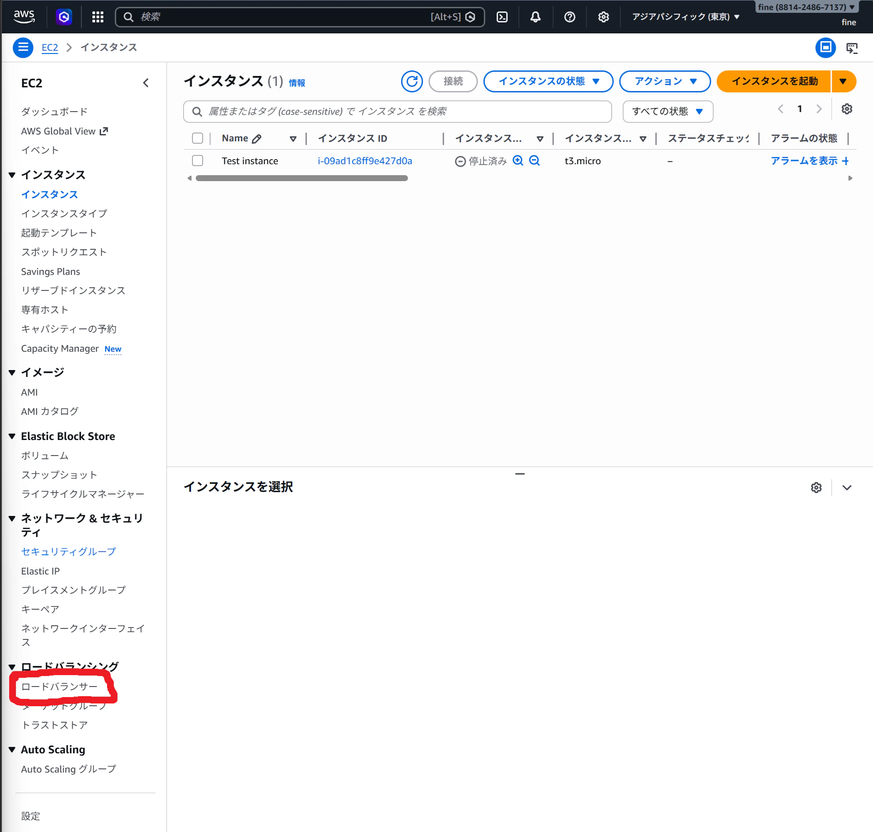Open アクション dropdown menu

coord(665,81)
